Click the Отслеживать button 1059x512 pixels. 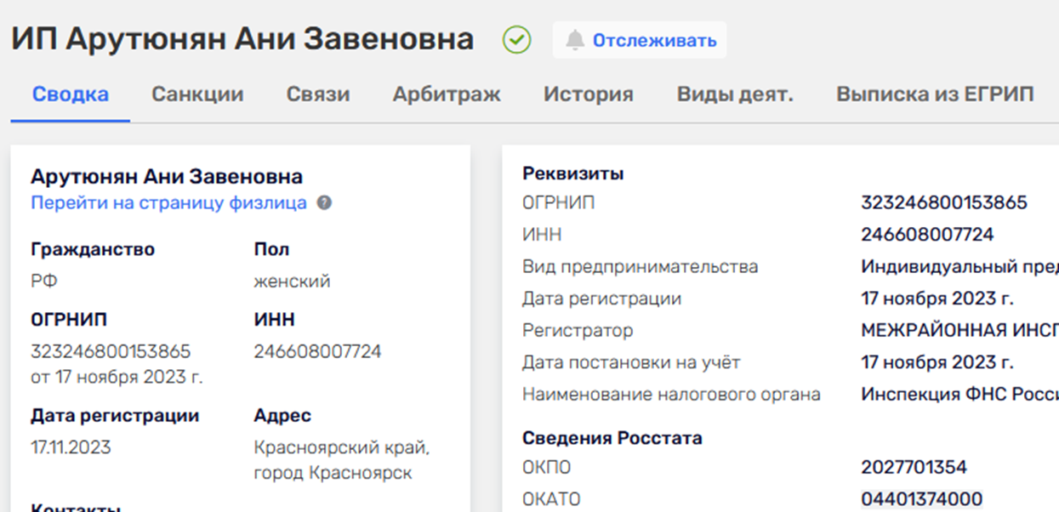[640, 40]
